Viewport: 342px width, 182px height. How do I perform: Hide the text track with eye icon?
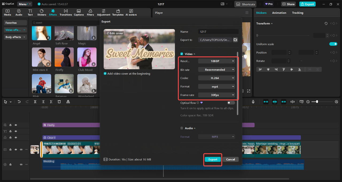coord(16,131)
